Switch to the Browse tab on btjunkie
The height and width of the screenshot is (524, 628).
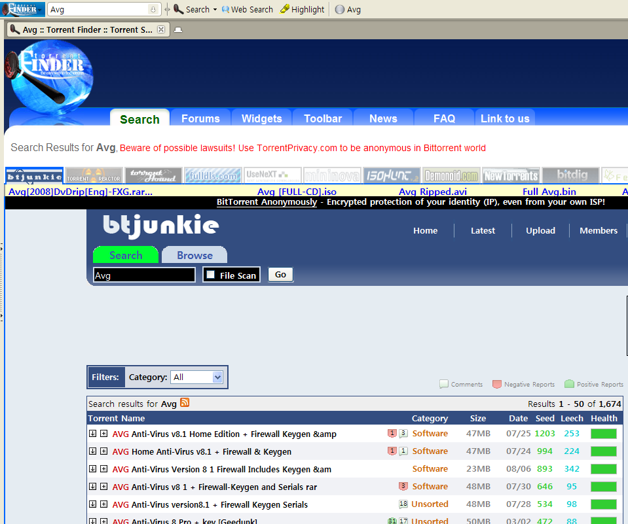[x=194, y=254]
